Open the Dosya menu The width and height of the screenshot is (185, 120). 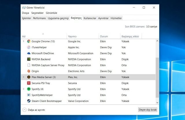(25, 13)
